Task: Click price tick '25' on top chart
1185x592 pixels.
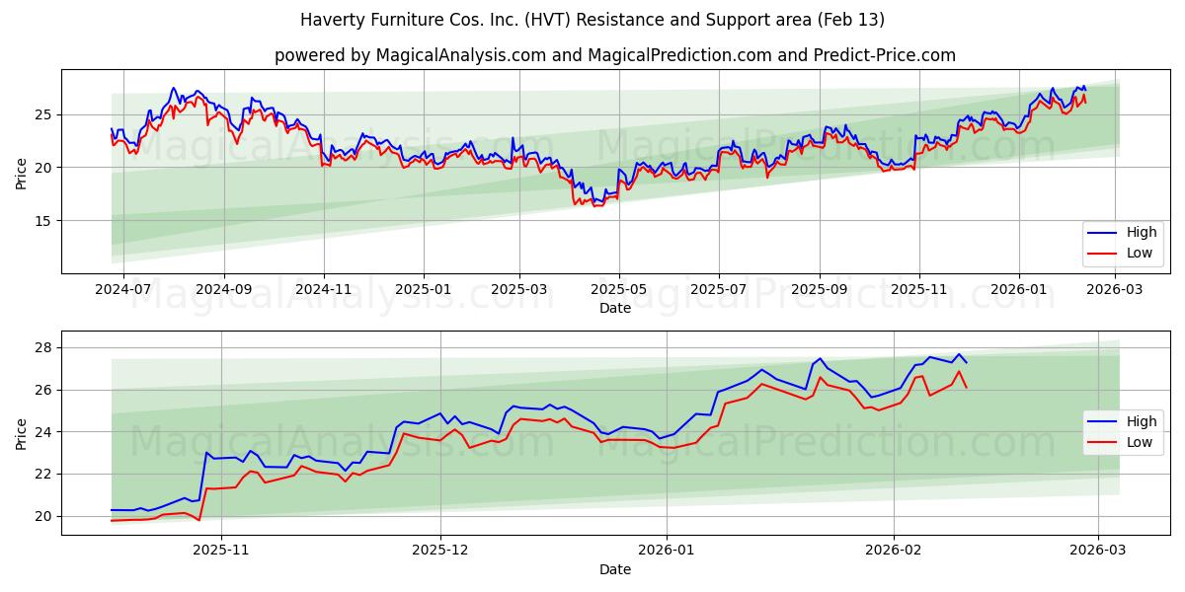Action: (x=45, y=114)
